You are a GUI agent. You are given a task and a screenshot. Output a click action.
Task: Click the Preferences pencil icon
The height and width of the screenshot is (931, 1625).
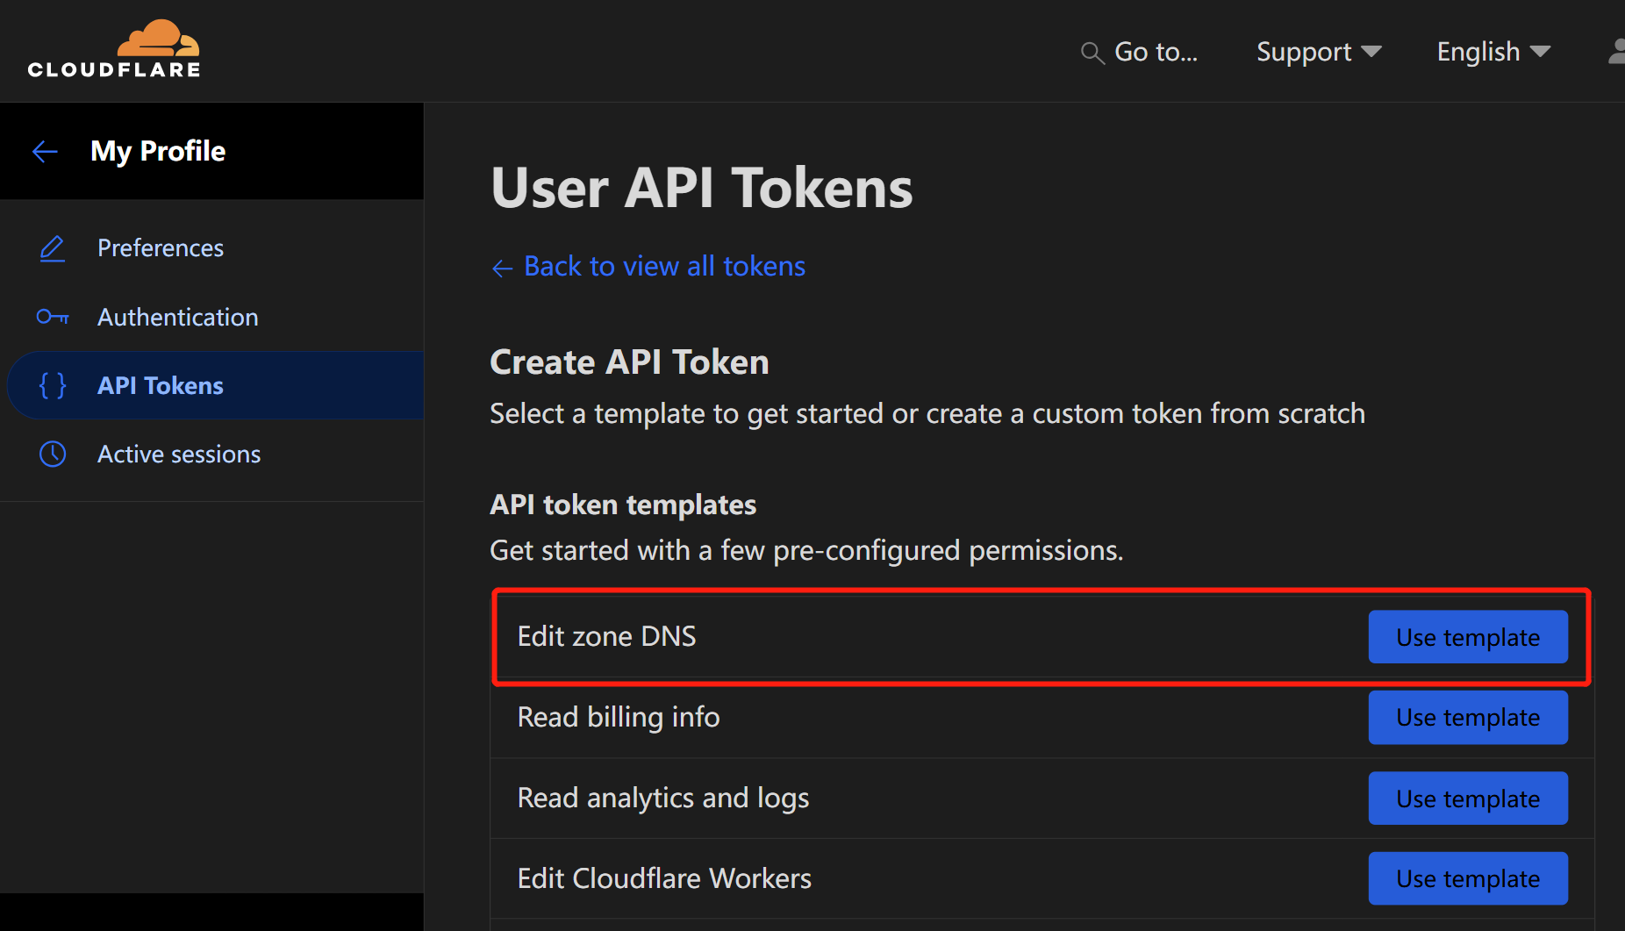[x=53, y=248]
